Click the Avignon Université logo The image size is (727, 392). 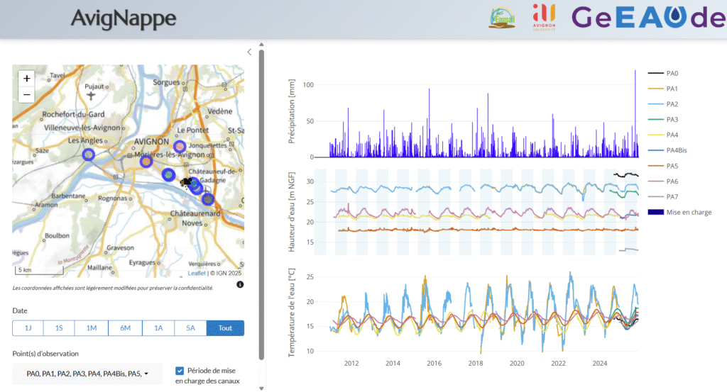(545, 17)
